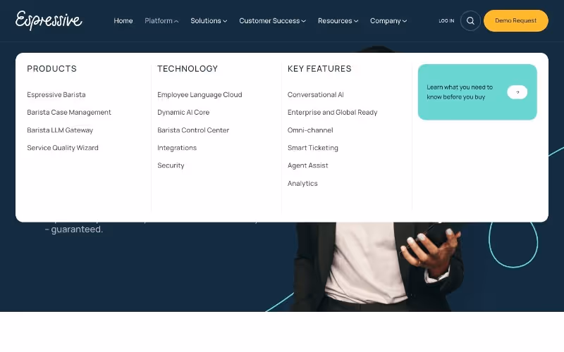Open Analytics feature page
The image size is (564, 352).
tap(302, 183)
